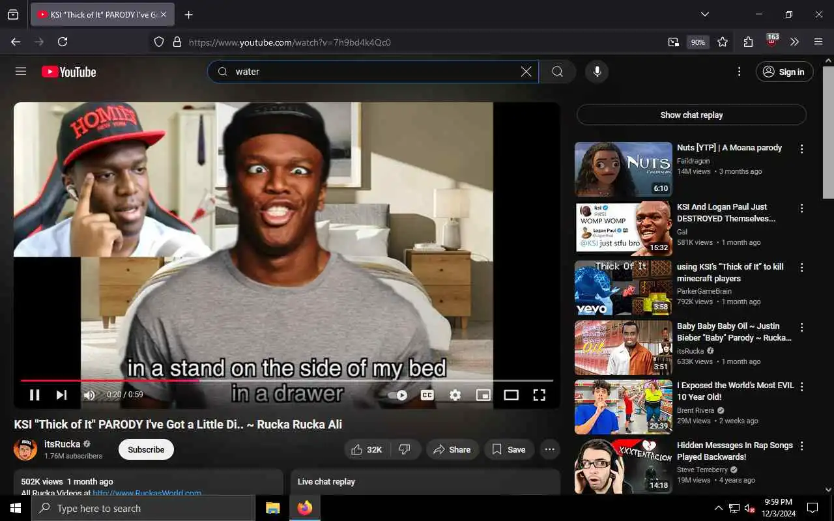Open more actions below the video
Screen dimensions: 834x521
point(550,449)
